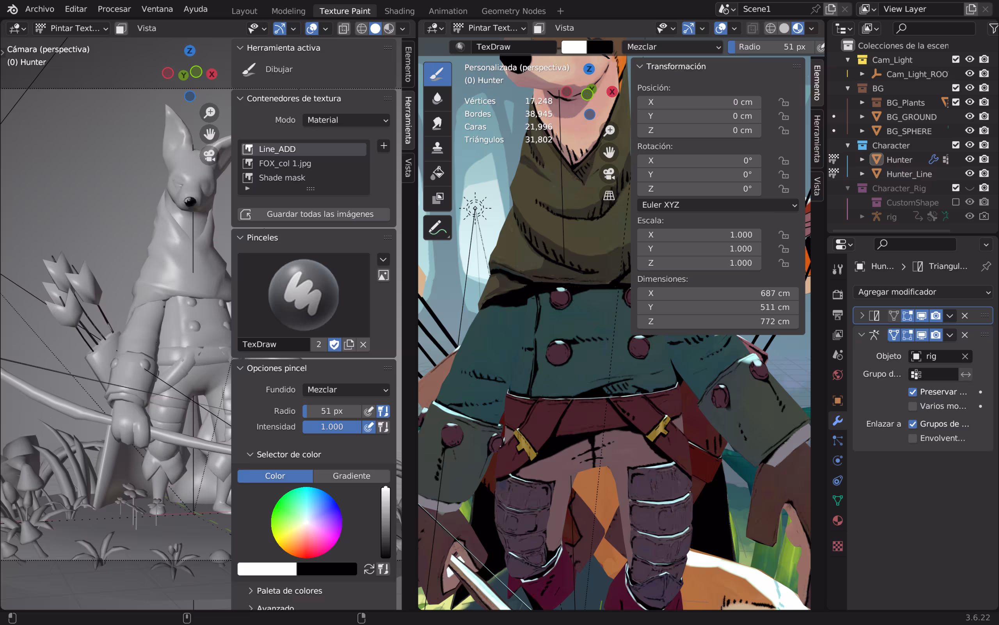Disable the Preservar volume checkbox

click(x=913, y=392)
